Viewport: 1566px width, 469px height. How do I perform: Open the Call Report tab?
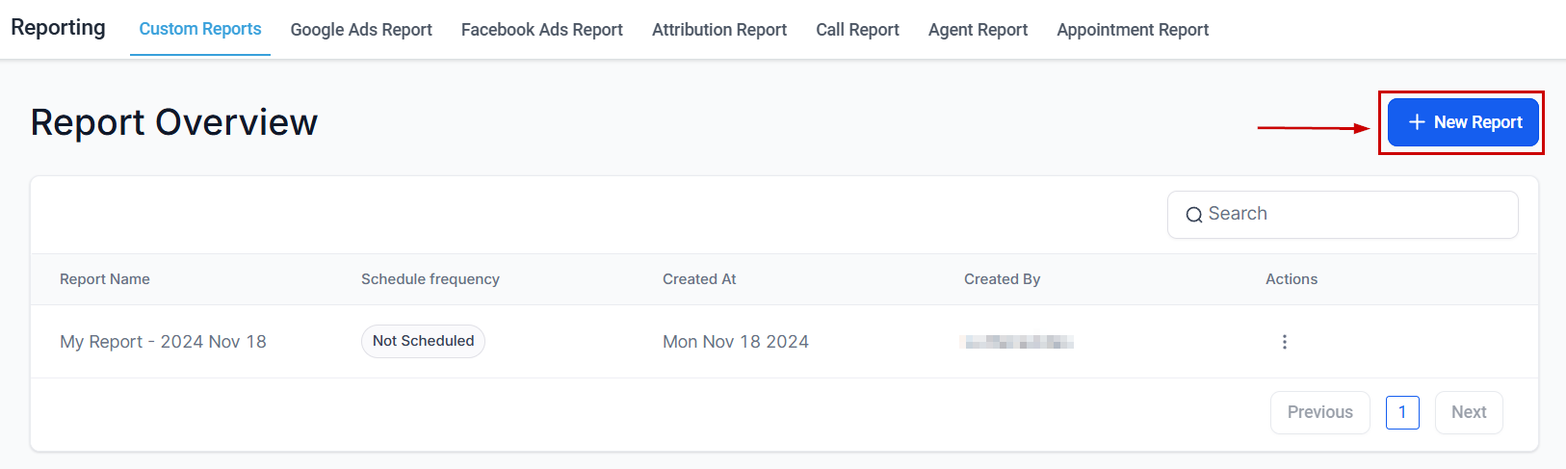click(857, 30)
